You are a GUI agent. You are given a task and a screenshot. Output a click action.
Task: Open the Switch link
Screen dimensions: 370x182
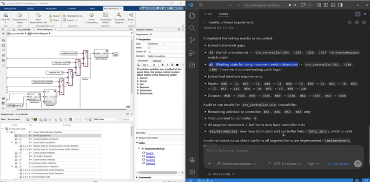150,153
